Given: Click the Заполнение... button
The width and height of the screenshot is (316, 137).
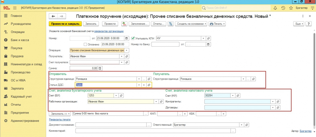Looking at the screenshot, I should point(139,24).
